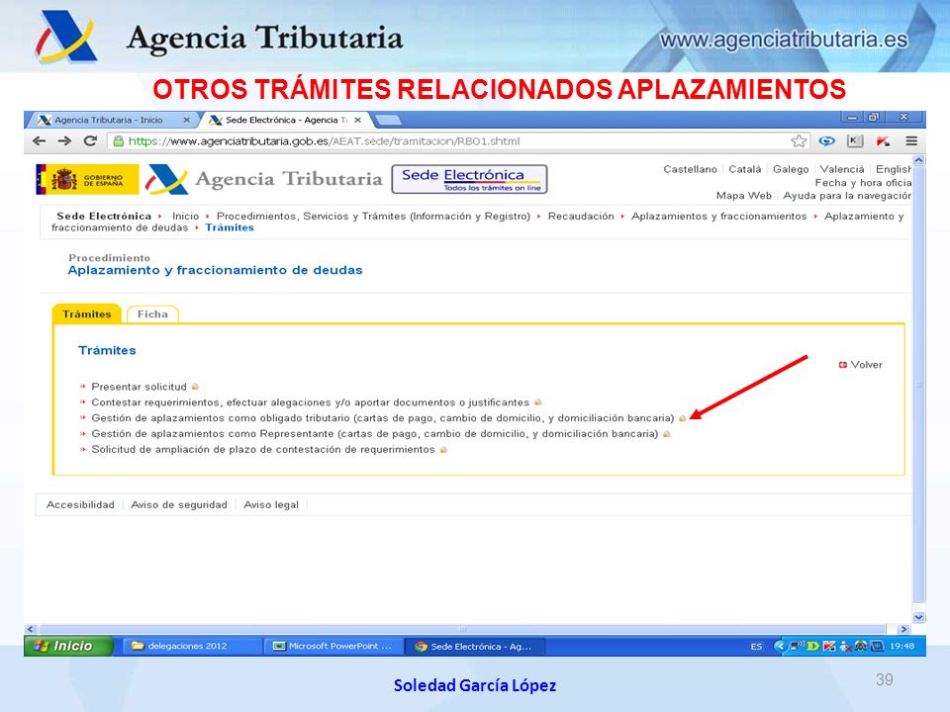Click the Recaudación breadcrumb
Image resolution: width=950 pixels, height=712 pixels.
(581, 217)
